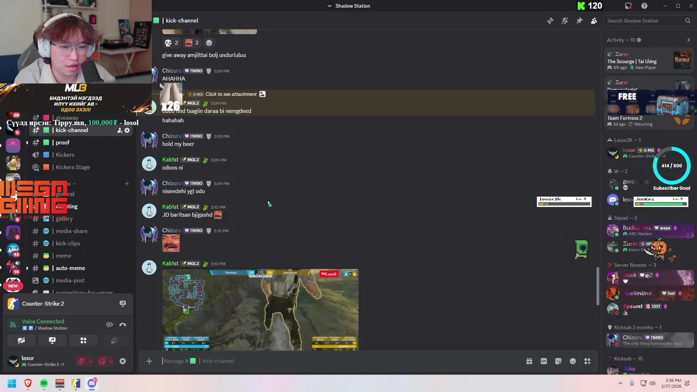Image resolution: width=697 pixels, height=392 pixels.
Task: Open Activity settings gear in member list
Action: click(639, 40)
